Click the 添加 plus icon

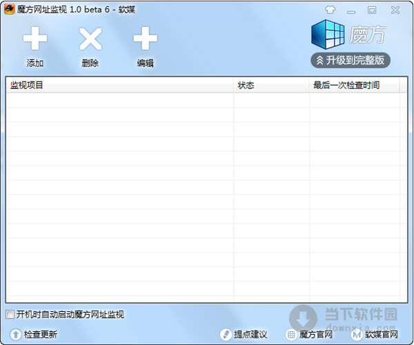[35, 39]
